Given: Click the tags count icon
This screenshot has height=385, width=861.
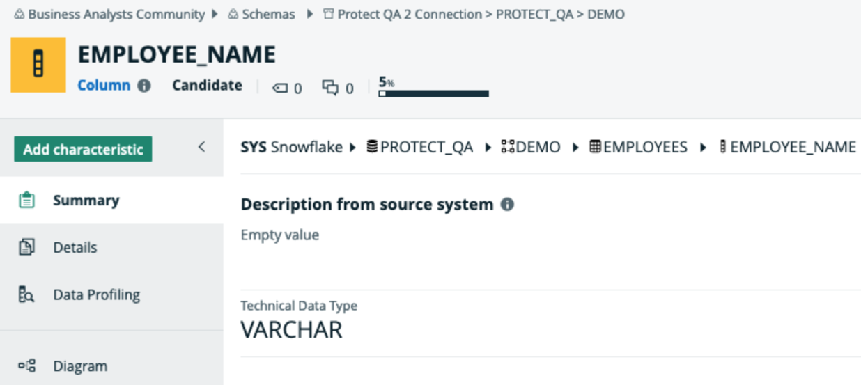Looking at the screenshot, I should [x=280, y=88].
